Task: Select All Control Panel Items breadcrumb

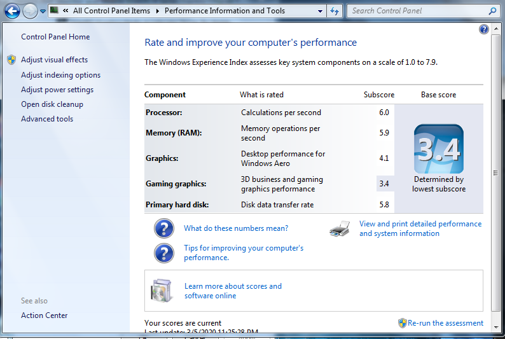Action: [111, 11]
